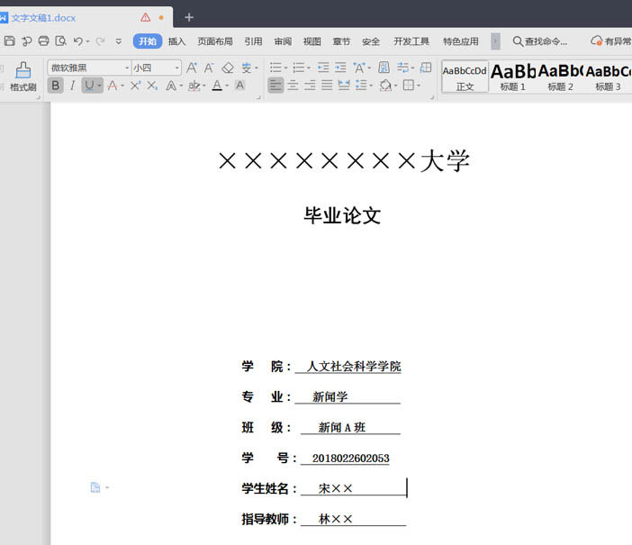Viewport: 632px width, 545px height.
Task: Click the Format Painter (格式刷) icon
Action: (x=23, y=76)
